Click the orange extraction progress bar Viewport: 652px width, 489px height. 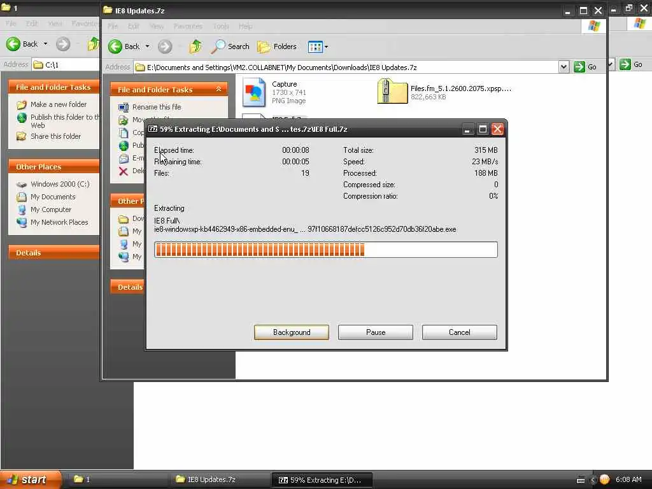click(x=325, y=250)
